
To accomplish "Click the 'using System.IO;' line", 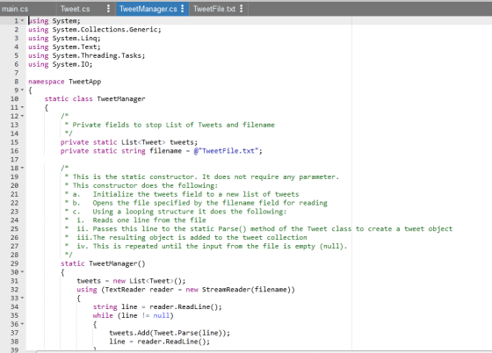I will (x=61, y=64).
